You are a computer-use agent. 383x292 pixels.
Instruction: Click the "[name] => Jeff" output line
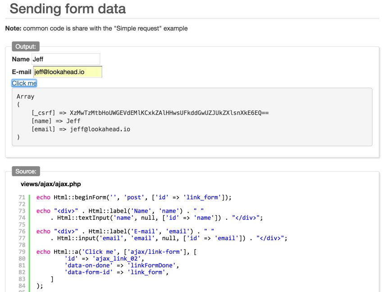56,121
